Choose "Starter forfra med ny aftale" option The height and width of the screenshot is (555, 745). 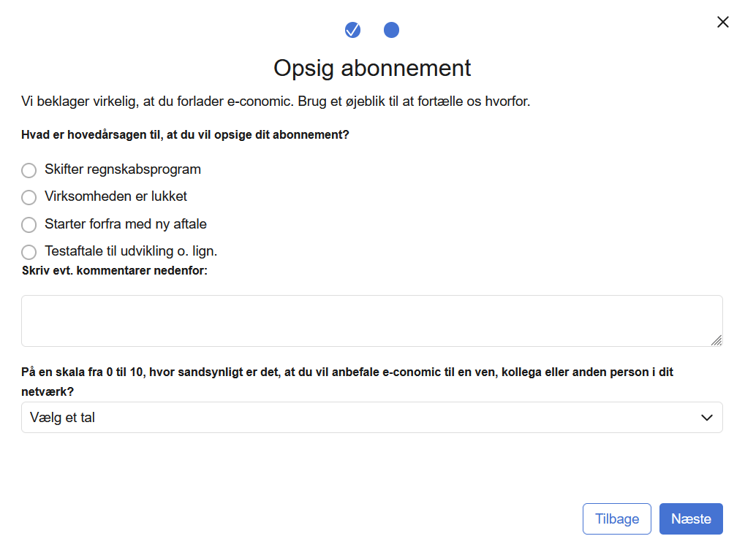click(29, 224)
